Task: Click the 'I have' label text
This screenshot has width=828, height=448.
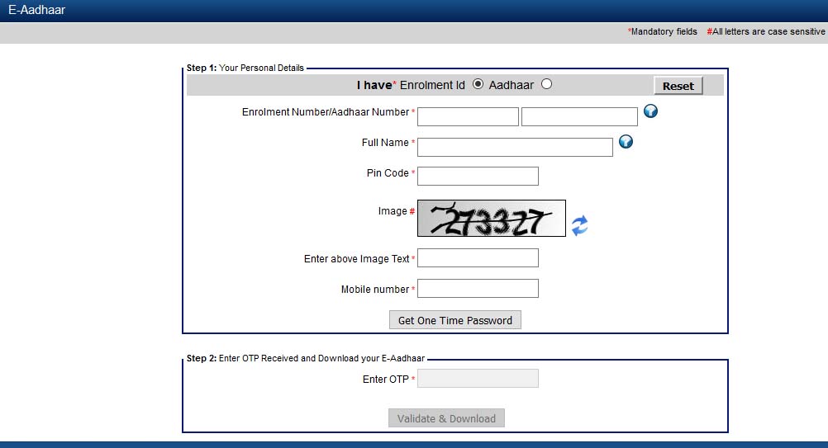Action: (x=374, y=85)
